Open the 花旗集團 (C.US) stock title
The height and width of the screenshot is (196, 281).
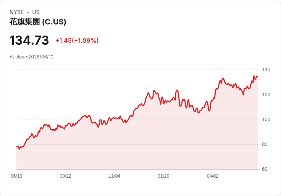coord(38,22)
